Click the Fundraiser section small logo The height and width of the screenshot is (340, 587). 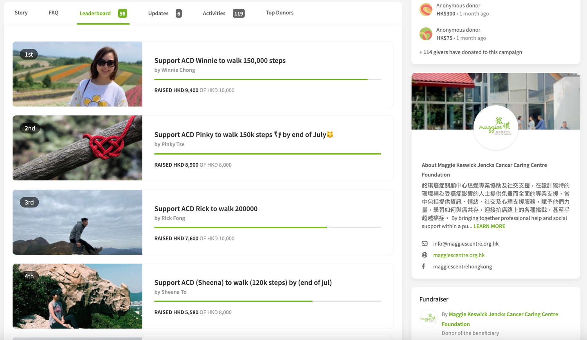(428, 318)
